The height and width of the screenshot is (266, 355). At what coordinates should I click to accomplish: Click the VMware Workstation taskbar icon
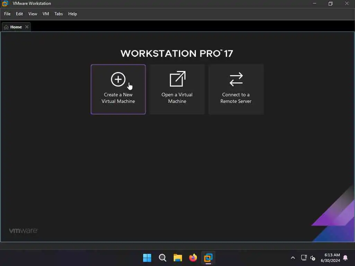[208, 258]
